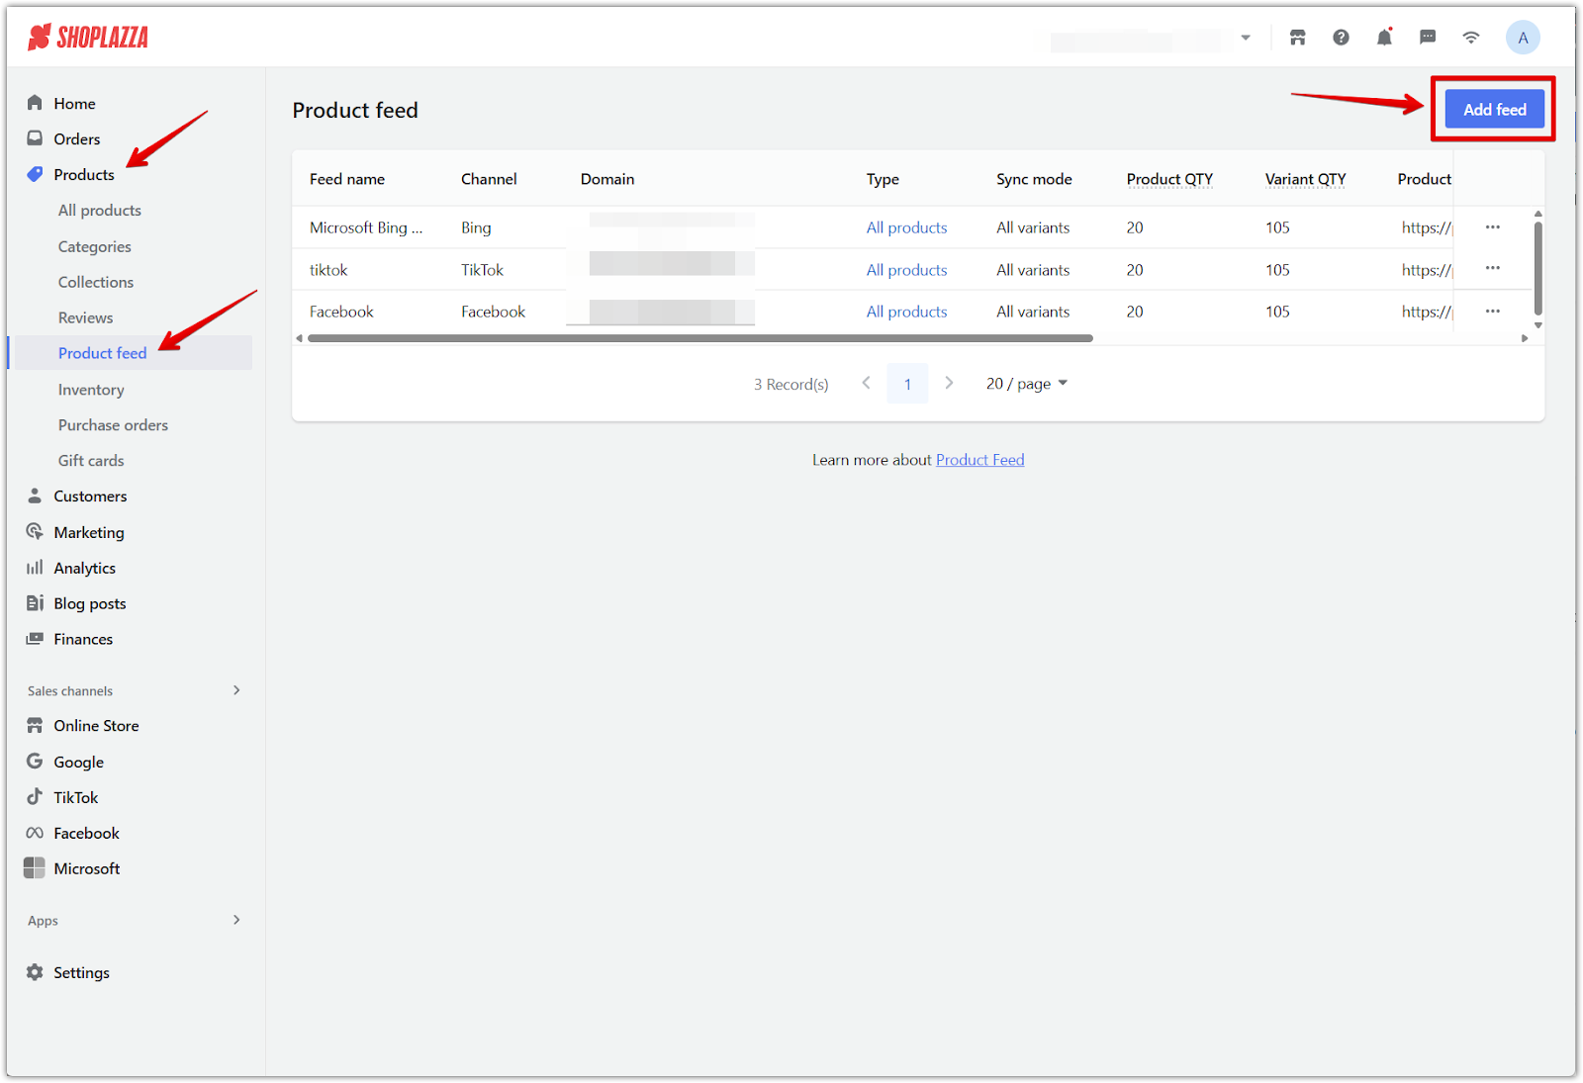Image resolution: width=1583 pixels, height=1083 pixels.
Task: Open the help question mark icon
Action: point(1341,38)
